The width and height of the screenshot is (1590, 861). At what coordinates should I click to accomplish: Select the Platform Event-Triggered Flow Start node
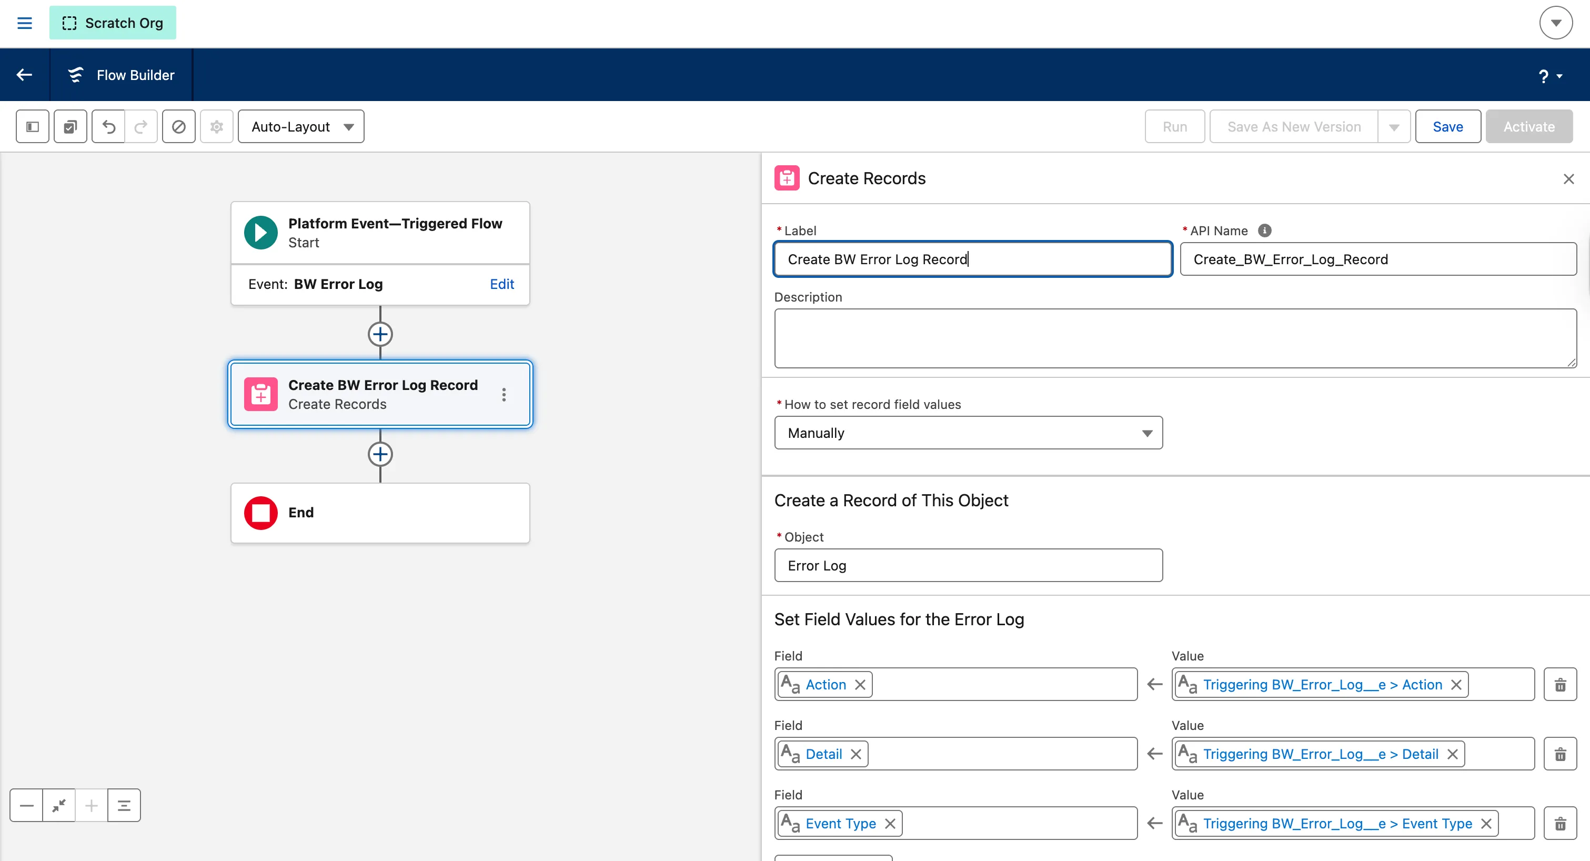(380, 233)
